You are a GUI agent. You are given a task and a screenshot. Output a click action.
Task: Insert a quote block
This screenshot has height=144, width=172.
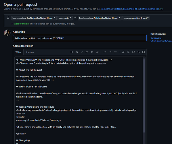(x=87, y=52)
